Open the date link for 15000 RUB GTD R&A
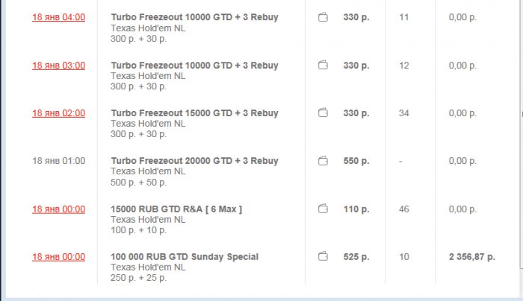The width and height of the screenshot is (523, 301). pos(58,209)
